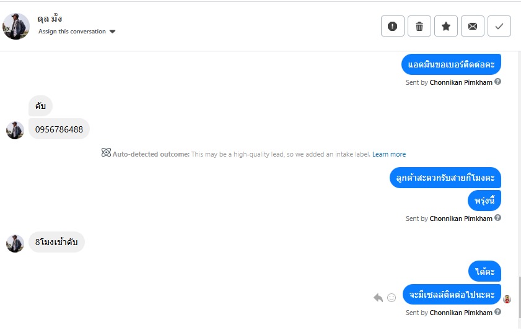Open emoji reaction picker beside last message
This screenshot has width=521, height=333.
point(392,298)
